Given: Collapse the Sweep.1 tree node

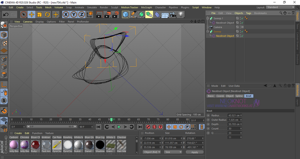Looking at the screenshot, I should point(207,18).
